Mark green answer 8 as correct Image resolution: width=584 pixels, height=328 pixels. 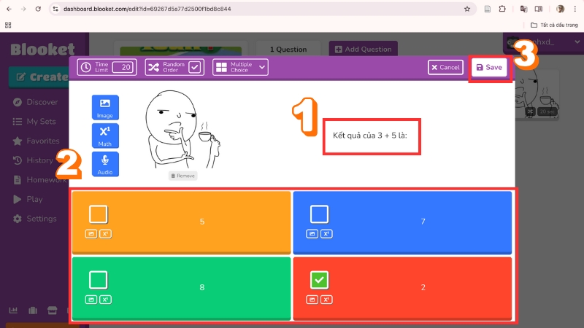click(99, 280)
